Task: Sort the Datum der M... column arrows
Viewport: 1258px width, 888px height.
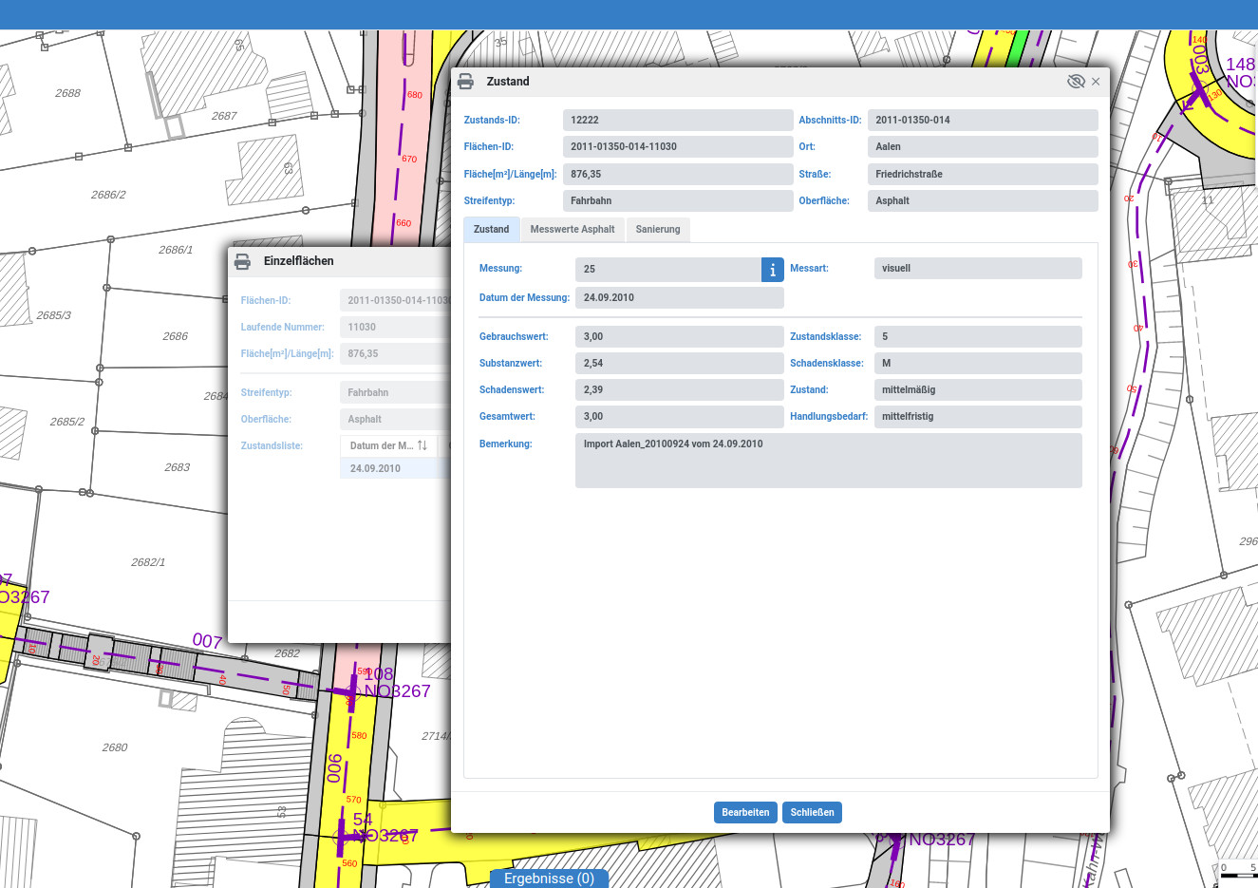Action: point(422,445)
